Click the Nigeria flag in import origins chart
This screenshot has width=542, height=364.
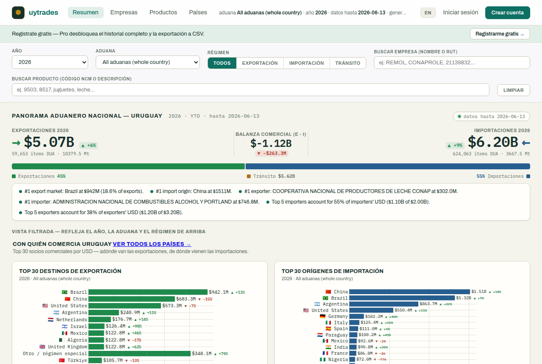pyautogui.click(x=322, y=359)
